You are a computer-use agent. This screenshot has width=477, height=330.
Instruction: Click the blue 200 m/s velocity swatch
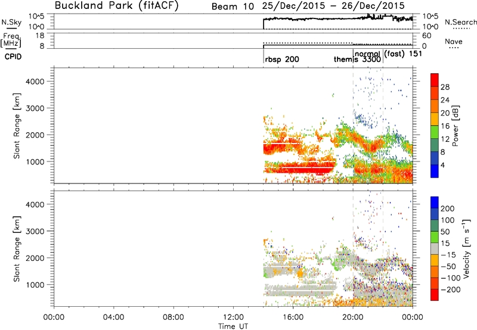435,203
